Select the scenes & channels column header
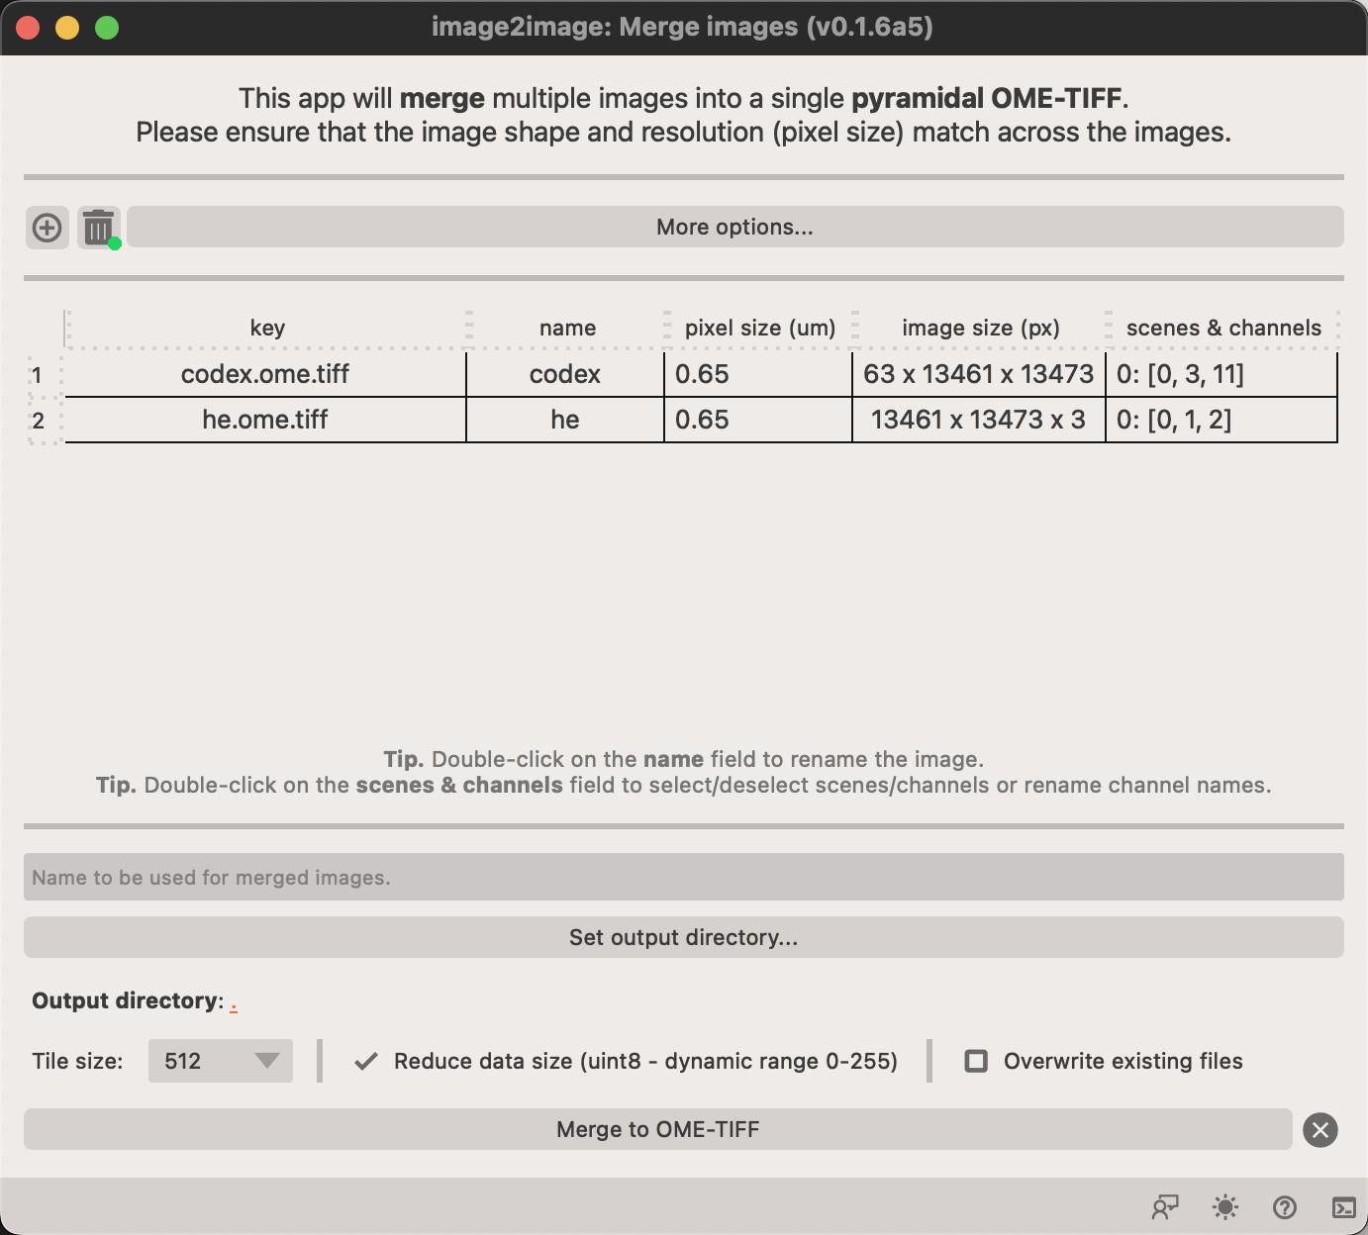This screenshot has height=1235, width=1368. coord(1223,328)
